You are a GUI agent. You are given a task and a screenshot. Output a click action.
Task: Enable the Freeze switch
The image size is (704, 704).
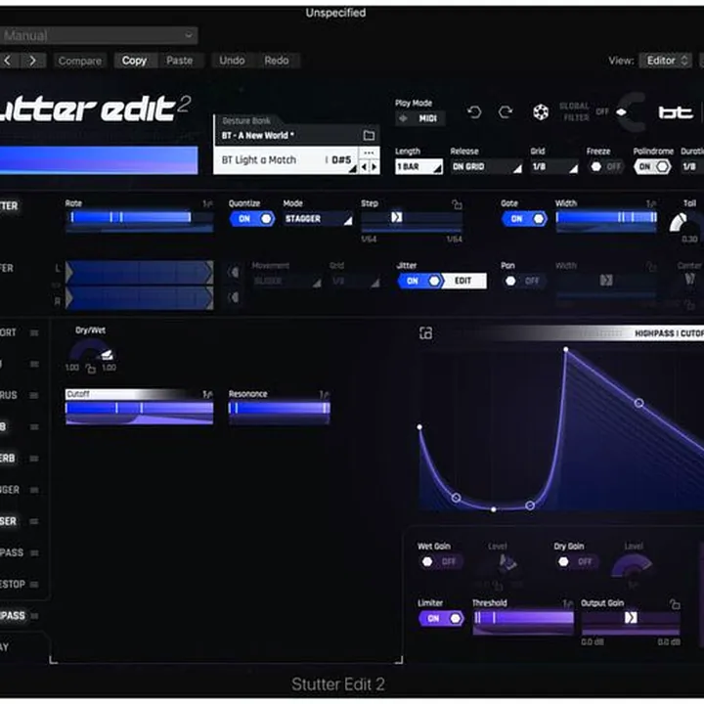[606, 166]
